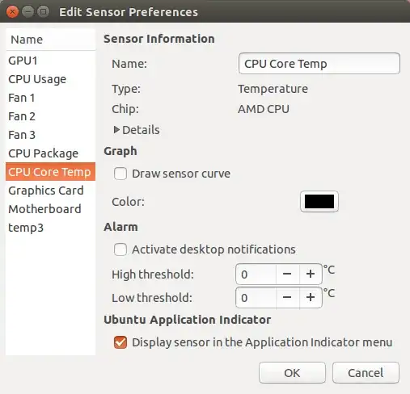Enable the Draw sensor curve checkbox

tap(120, 174)
